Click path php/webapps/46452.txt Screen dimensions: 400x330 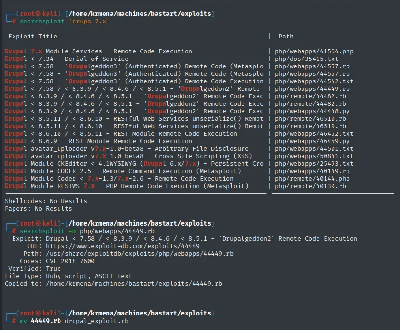tap(314, 134)
